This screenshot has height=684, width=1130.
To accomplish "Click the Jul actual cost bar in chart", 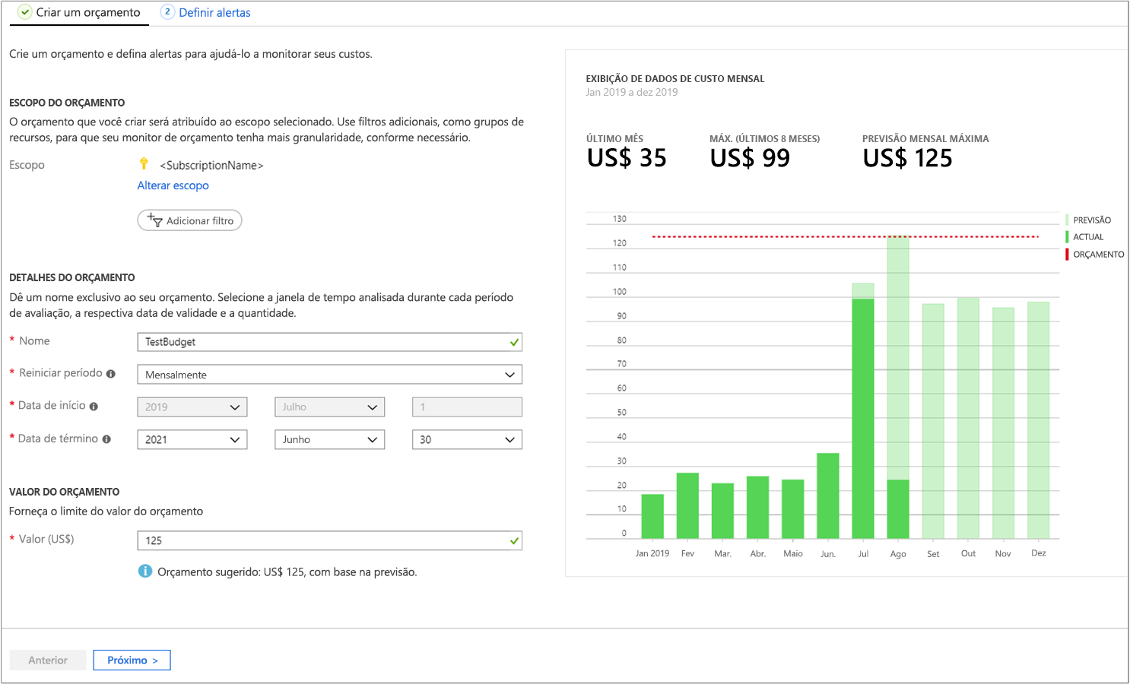I will pyautogui.click(x=863, y=419).
